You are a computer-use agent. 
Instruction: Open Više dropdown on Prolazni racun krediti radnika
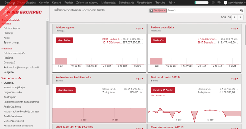[139, 79]
